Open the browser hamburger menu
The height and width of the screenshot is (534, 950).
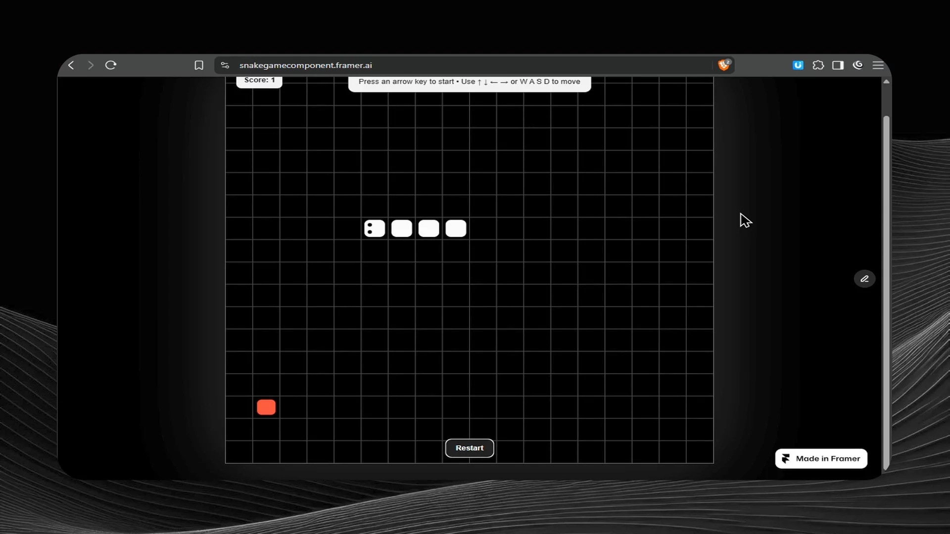(x=878, y=65)
